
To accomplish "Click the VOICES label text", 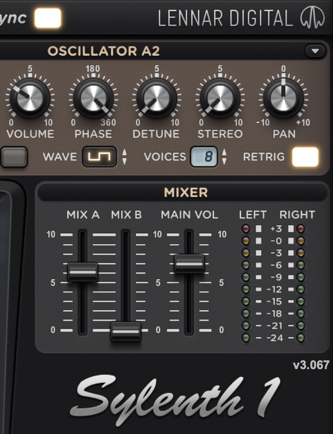I will click(x=165, y=157).
